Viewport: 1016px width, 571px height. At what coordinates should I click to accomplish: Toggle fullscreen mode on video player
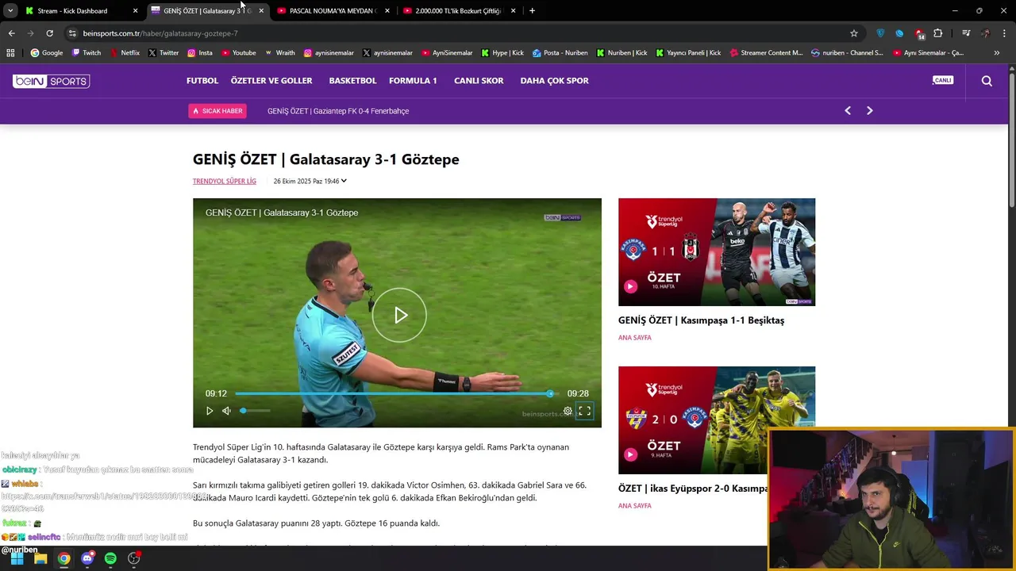[584, 411]
